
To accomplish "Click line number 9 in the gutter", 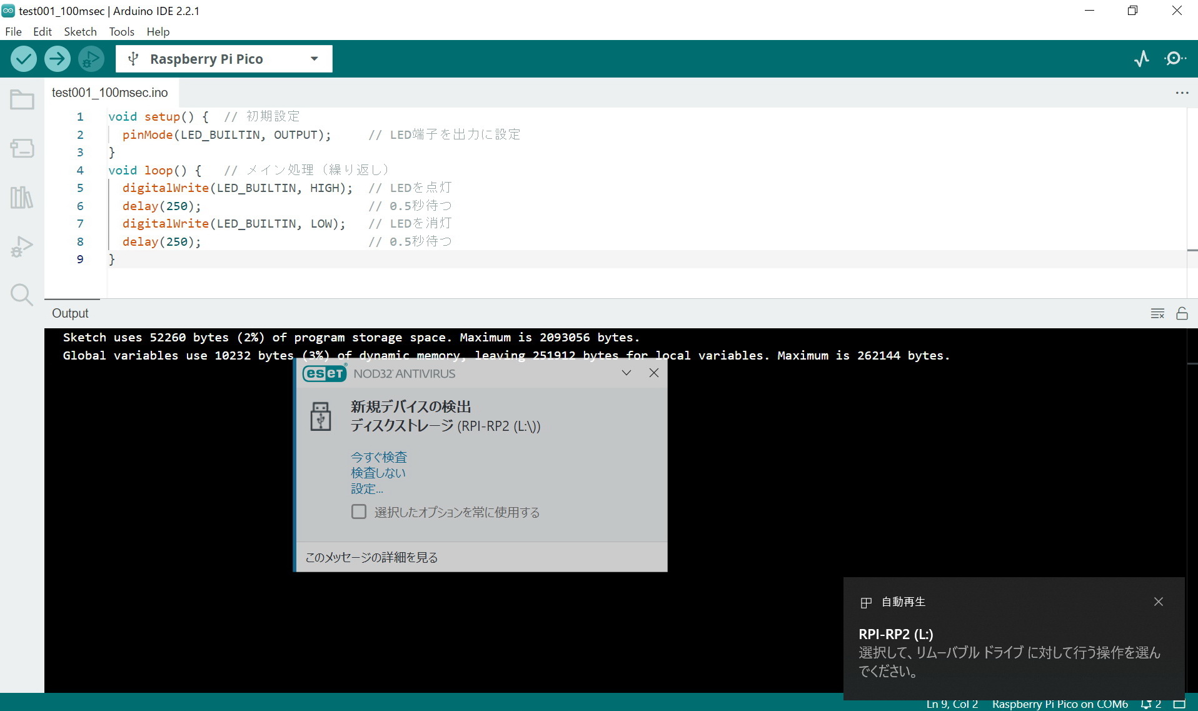I will 80,259.
